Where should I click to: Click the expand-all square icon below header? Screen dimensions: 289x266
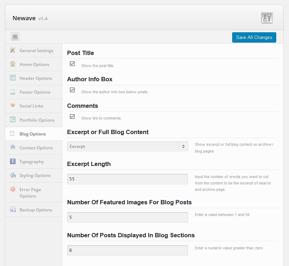[x=15, y=37]
